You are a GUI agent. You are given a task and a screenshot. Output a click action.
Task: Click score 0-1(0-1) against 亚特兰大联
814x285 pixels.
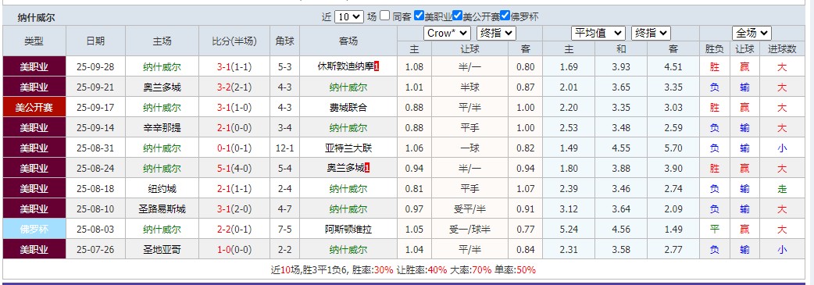point(234,148)
